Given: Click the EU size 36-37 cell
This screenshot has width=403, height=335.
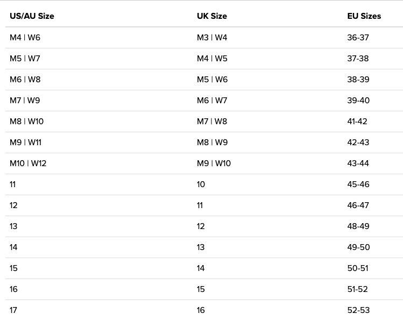Looking at the screenshot, I should [x=358, y=38].
